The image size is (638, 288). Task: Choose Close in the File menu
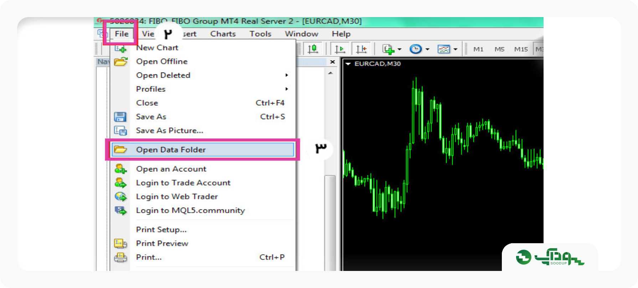click(202, 103)
